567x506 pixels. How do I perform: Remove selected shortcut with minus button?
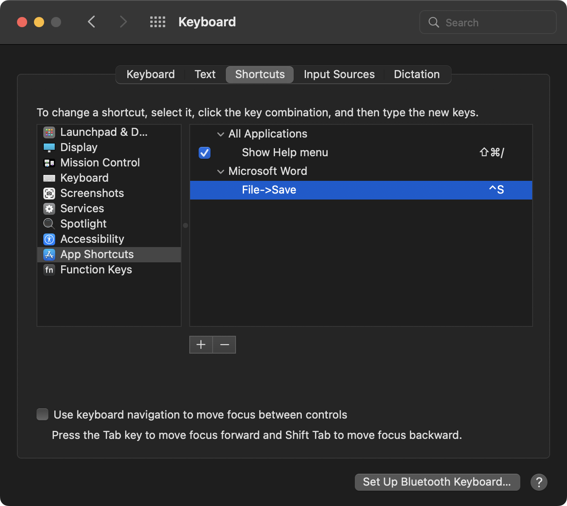tap(225, 345)
